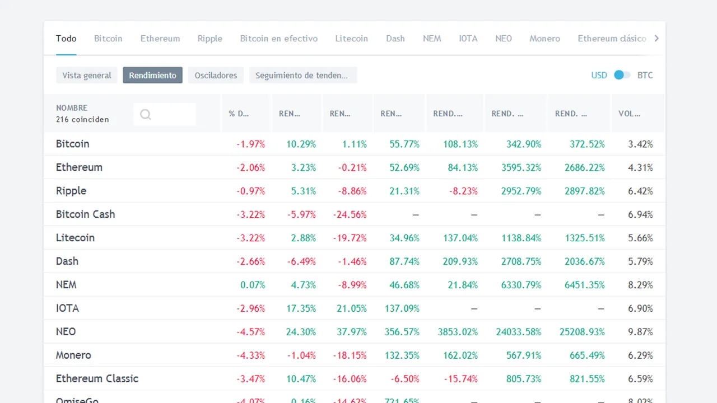717x403 pixels.
Task: Open the Ethereum tab
Action: click(160, 39)
